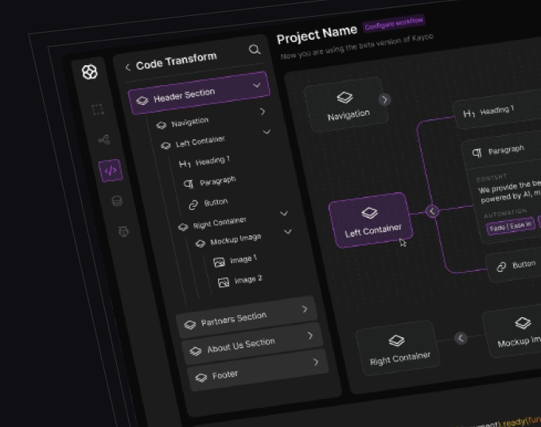Click the app logo in the sidebar
The width and height of the screenshot is (541, 427).
[x=90, y=72]
